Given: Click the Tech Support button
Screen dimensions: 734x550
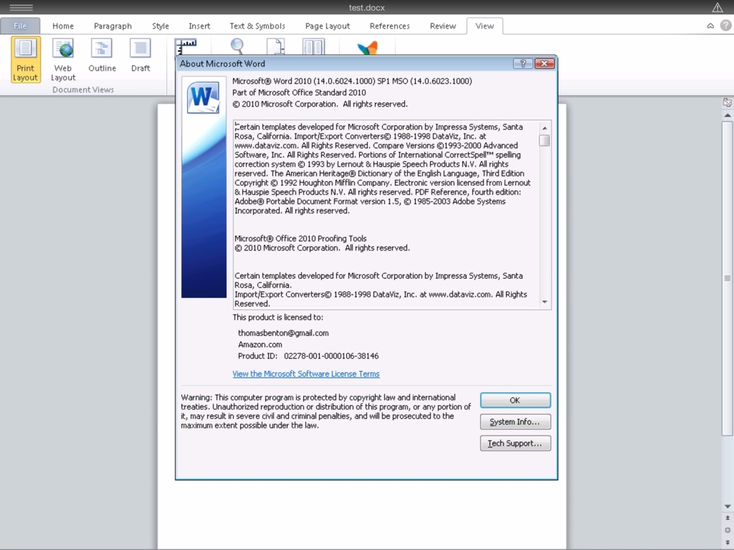Looking at the screenshot, I should (x=515, y=443).
